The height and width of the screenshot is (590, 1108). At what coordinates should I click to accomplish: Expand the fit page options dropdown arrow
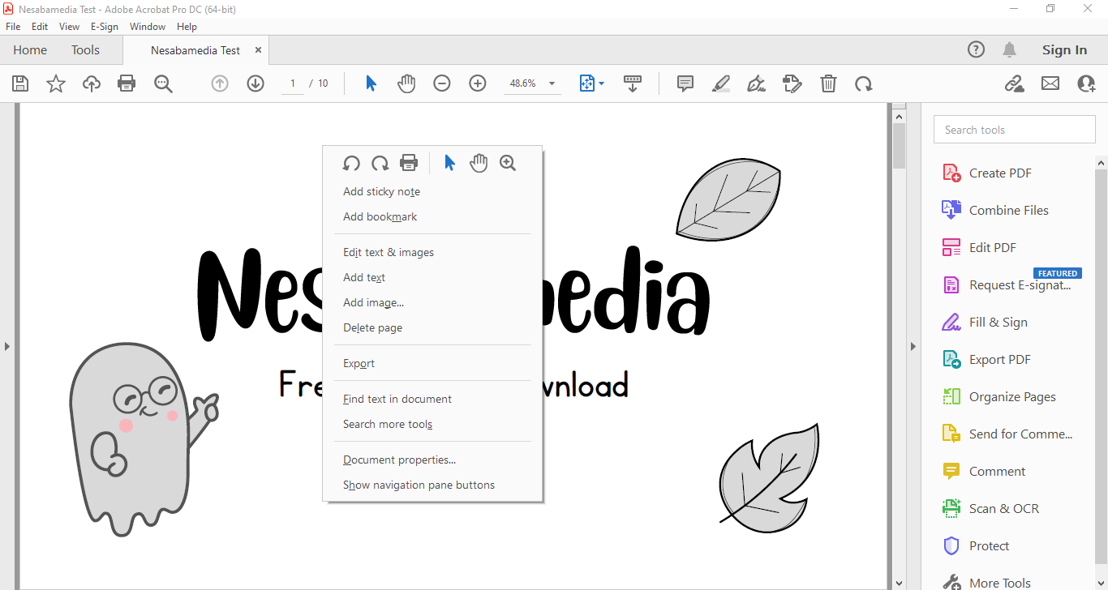point(601,83)
